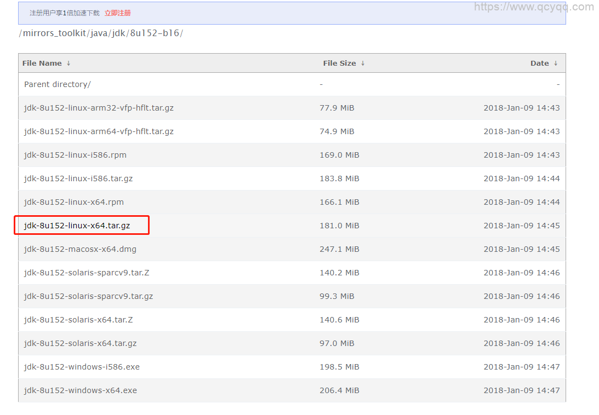This screenshot has width=599, height=415.
Task: Download jdk-8u152-windows-x64.exe installer
Action: pyautogui.click(x=81, y=390)
